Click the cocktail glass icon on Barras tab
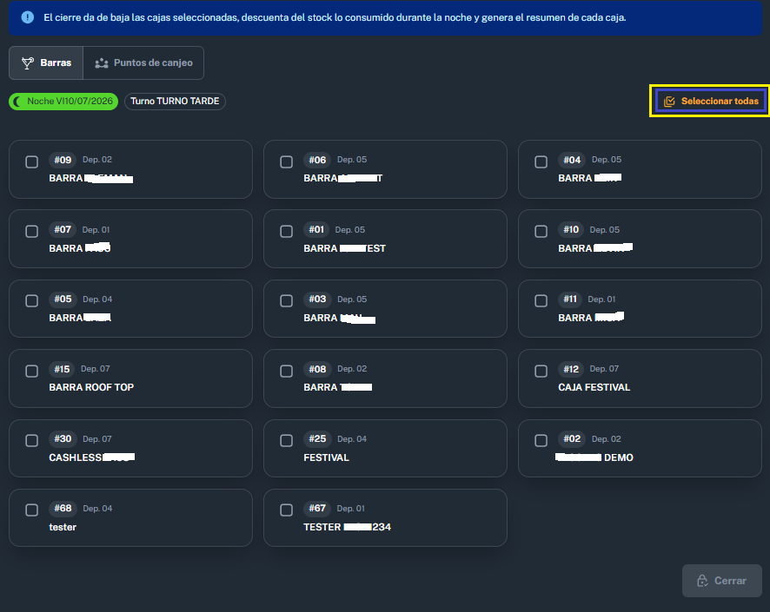Viewport: 770px width, 612px height. coord(28,63)
